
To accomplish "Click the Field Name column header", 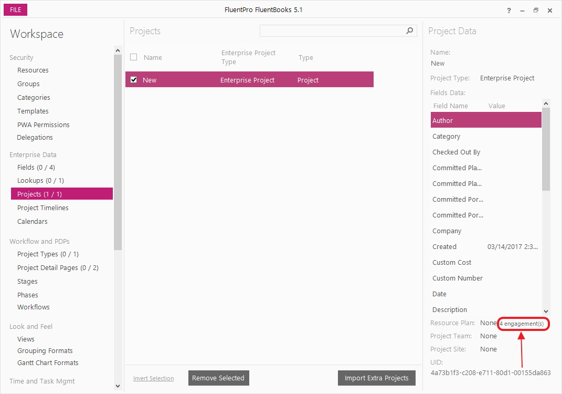I will click(x=451, y=106).
